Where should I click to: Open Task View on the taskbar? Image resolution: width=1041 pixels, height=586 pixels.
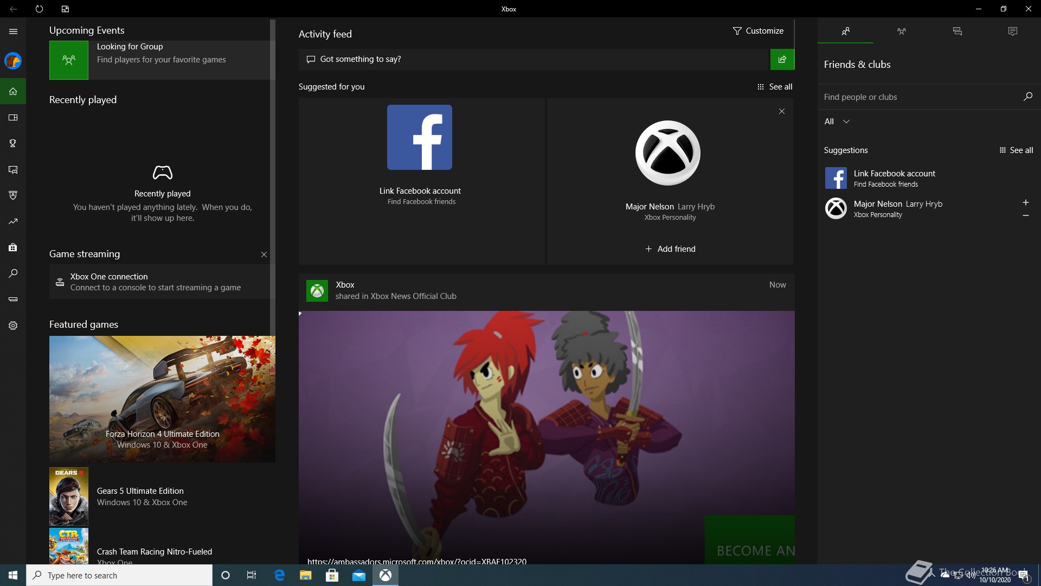pyautogui.click(x=252, y=575)
